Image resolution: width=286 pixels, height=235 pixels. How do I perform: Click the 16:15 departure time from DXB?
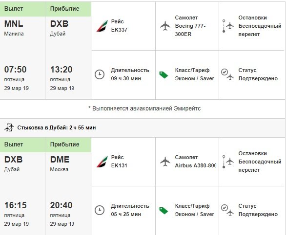point(15,205)
